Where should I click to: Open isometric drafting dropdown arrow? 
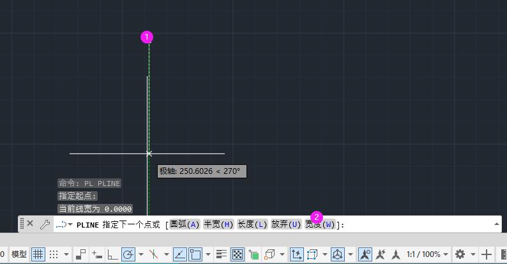166,254
